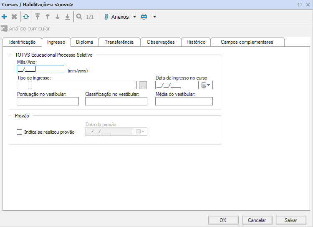Expand the Anexos dropdown arrow

(x=134, y=17)
